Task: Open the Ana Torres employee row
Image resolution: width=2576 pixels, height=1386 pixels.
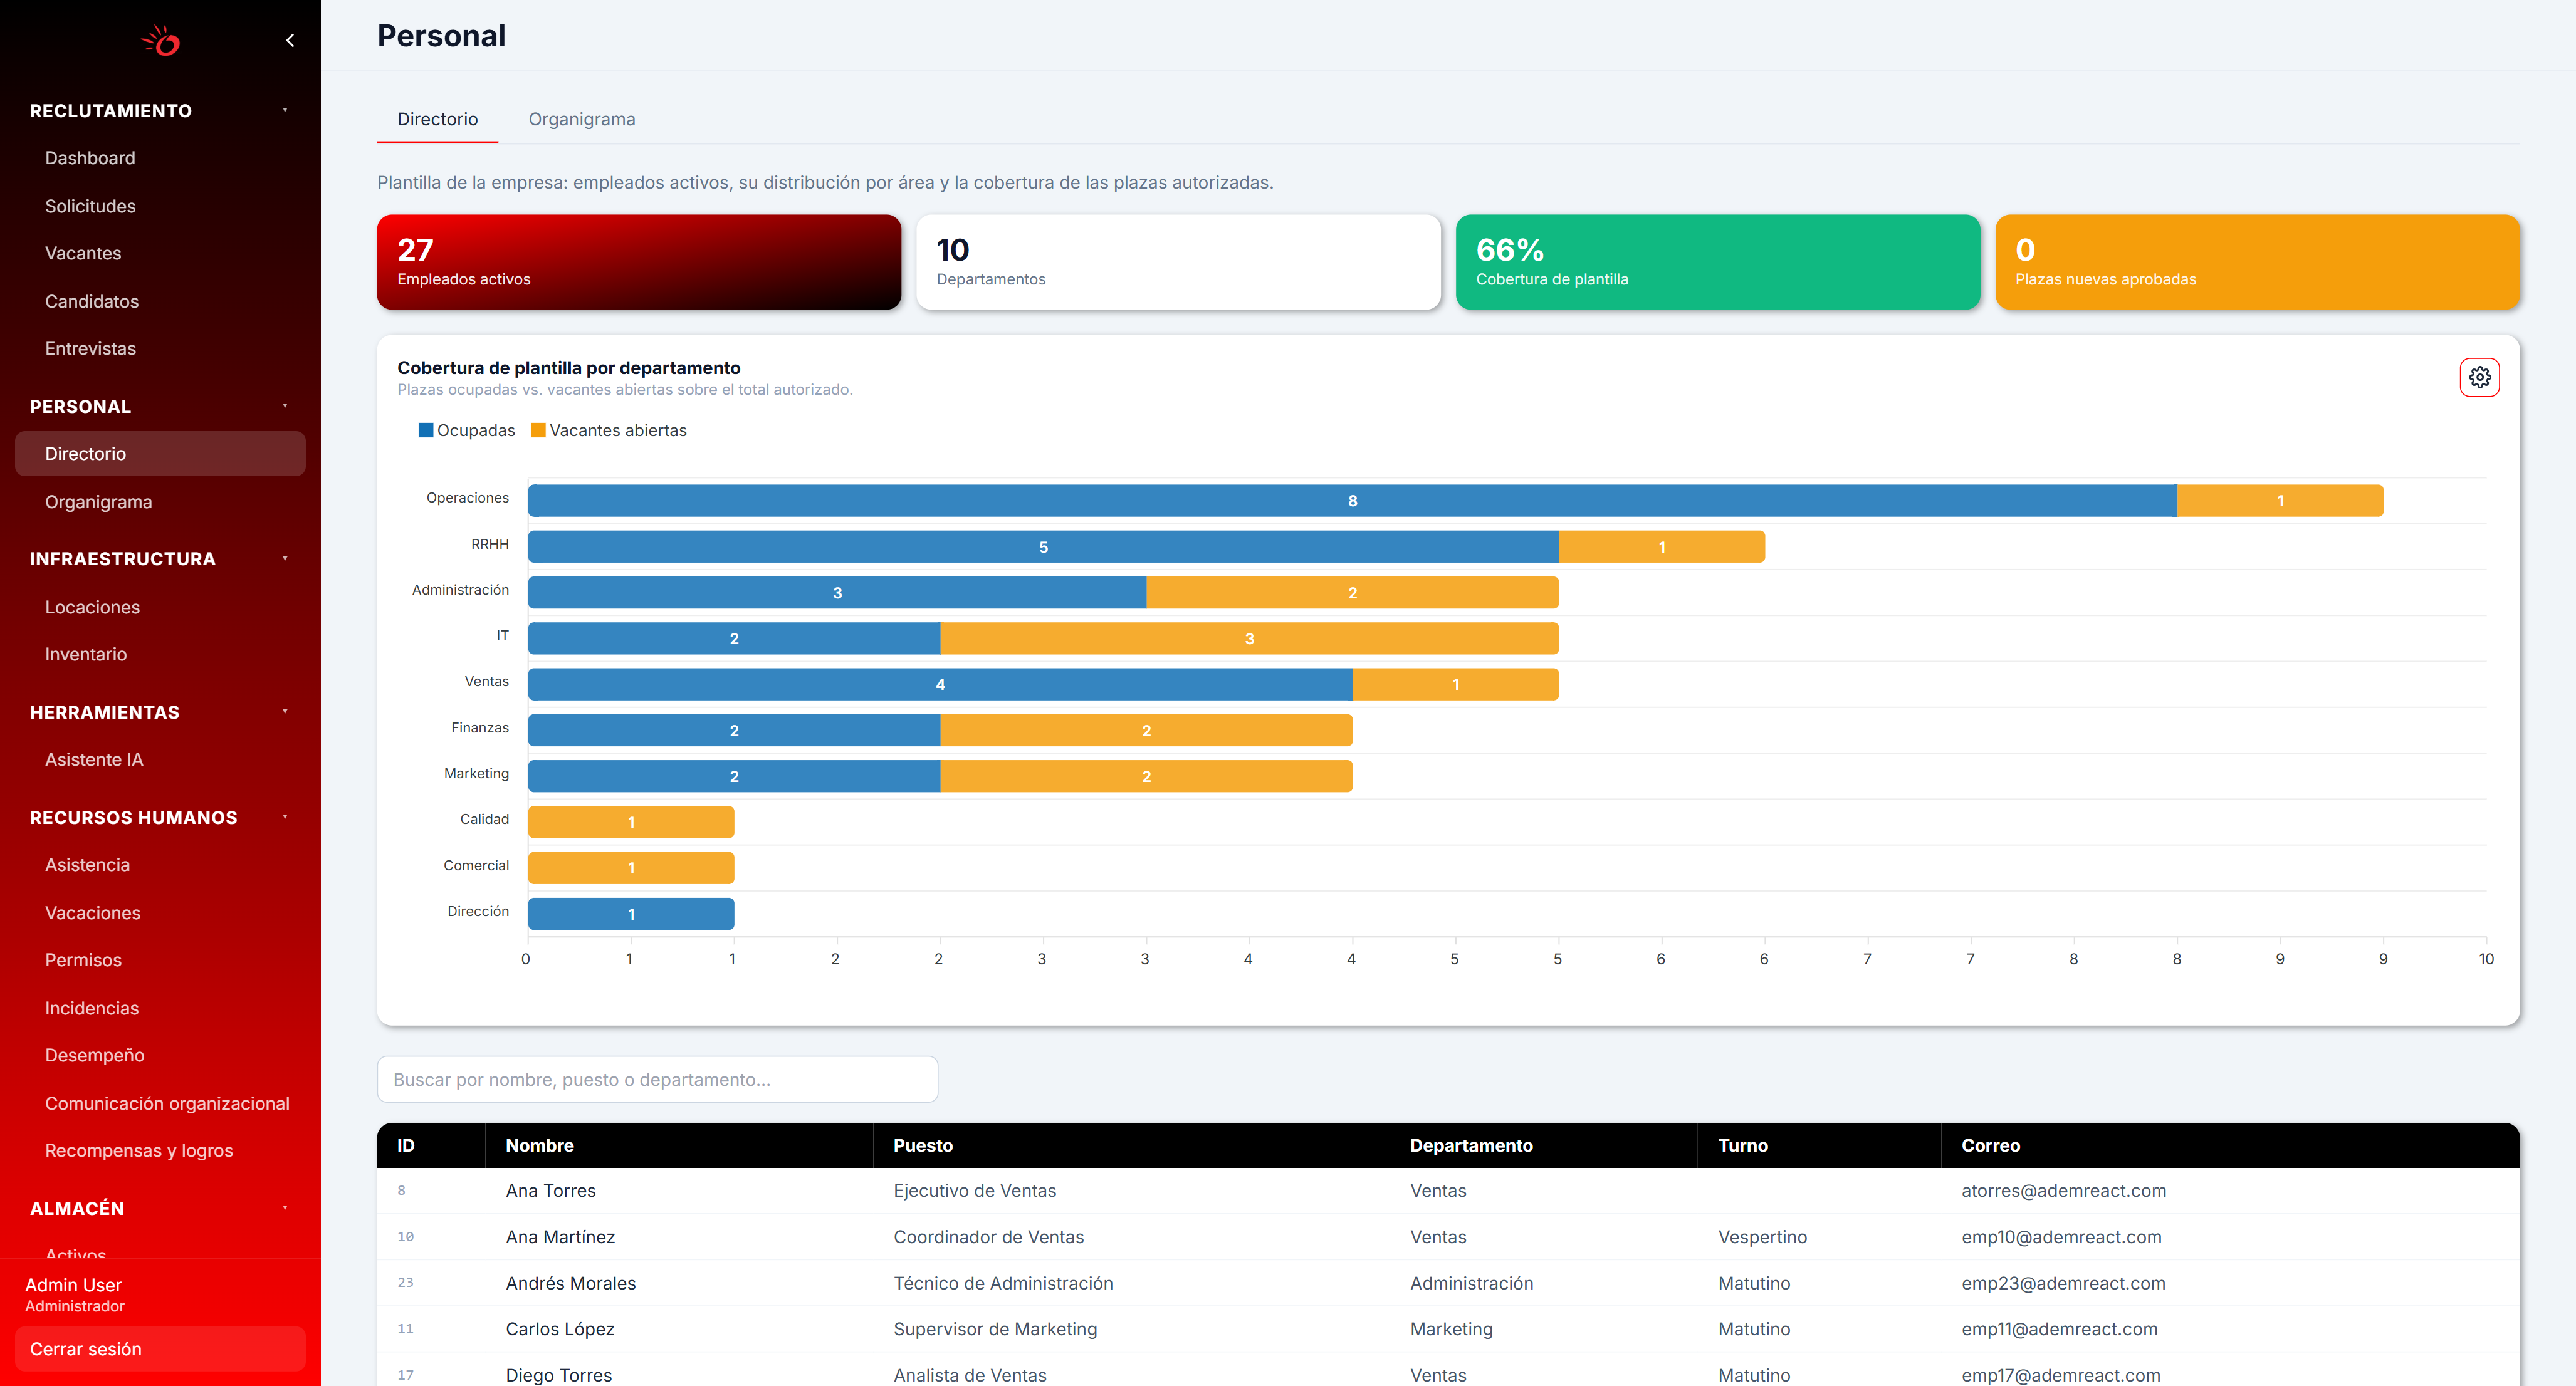Action: [x=1448, y=1191]
